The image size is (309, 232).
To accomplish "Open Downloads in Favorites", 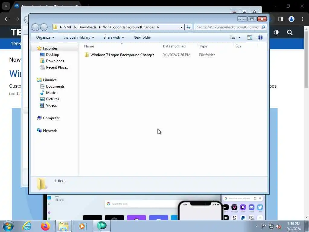I will 55,61.
